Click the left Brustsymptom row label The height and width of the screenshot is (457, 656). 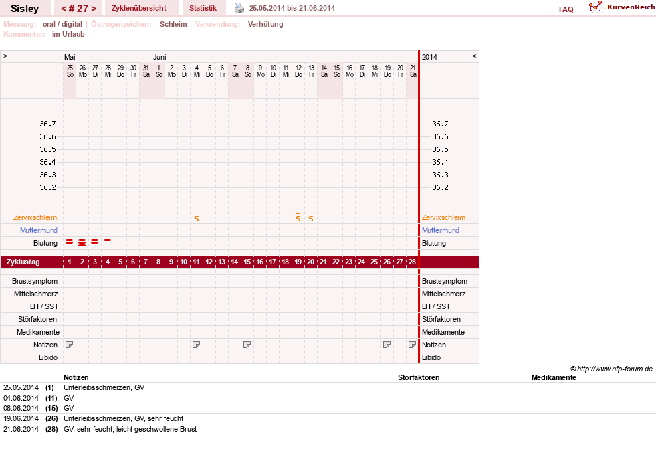[35, 281]
